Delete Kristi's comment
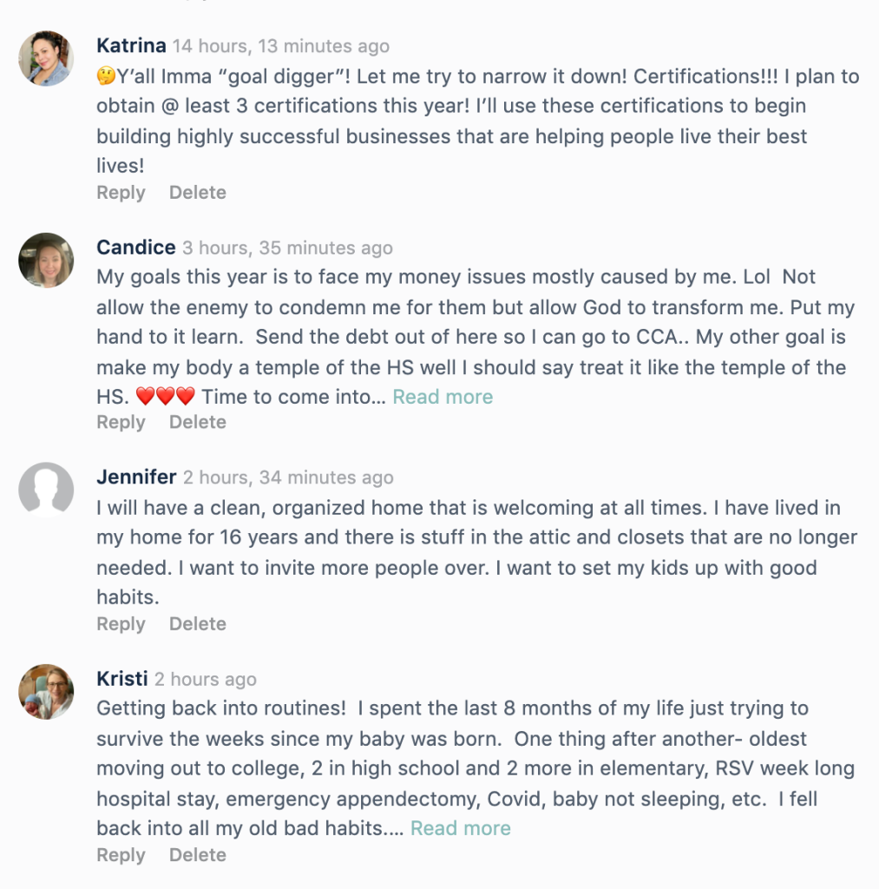Screen dimensions: 879x889 pos(198,855)
